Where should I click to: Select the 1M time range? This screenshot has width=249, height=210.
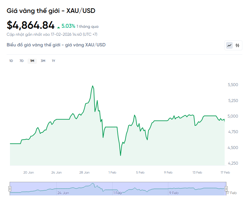click(32, 61)
